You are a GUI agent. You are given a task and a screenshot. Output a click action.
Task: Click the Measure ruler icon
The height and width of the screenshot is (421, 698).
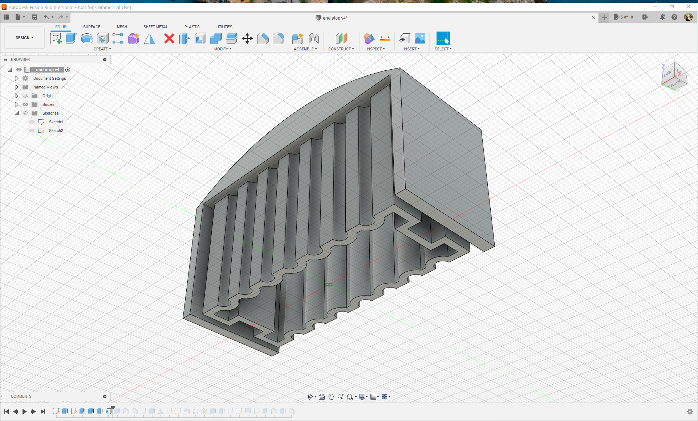pyautogui.click(x=385, y=38)
